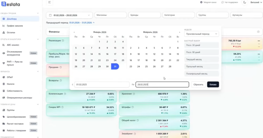The width and height of the screenshot is (263, 138).
Task: Open Артикулы filter
Action: click(246, 15)
